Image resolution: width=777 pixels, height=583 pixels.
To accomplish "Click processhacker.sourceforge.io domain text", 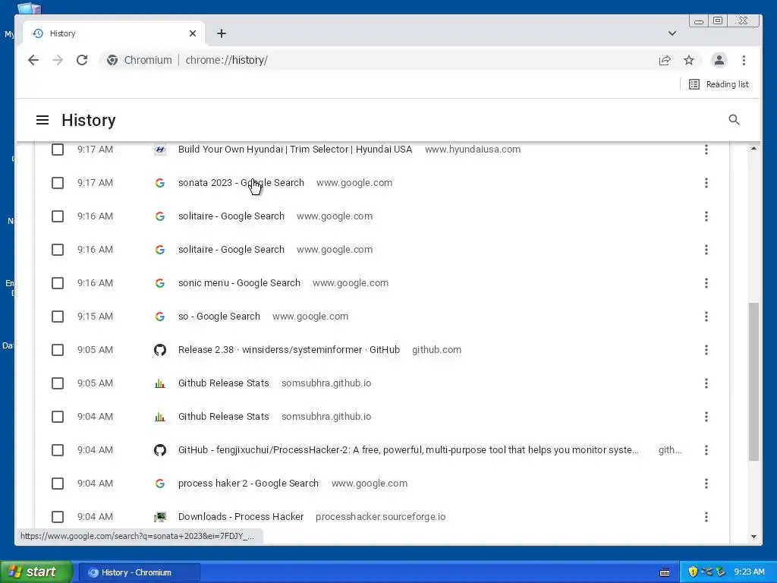I will tap(381, 517).
